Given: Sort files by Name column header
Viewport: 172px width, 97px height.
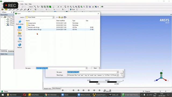Looking at the screenshot, I should pos(28,21).
